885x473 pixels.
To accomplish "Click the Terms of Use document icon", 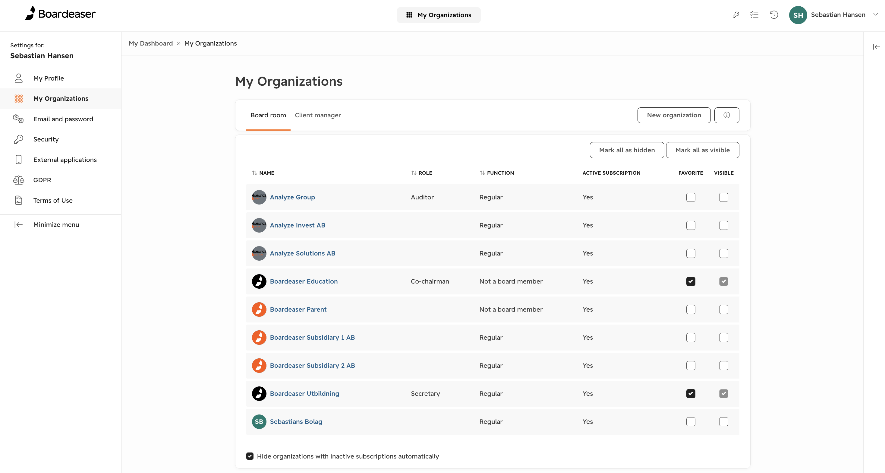I will point(19,200).
